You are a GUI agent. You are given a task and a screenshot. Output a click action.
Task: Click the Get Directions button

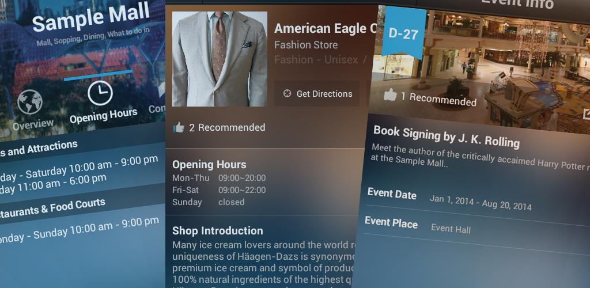tap(317, 94)
